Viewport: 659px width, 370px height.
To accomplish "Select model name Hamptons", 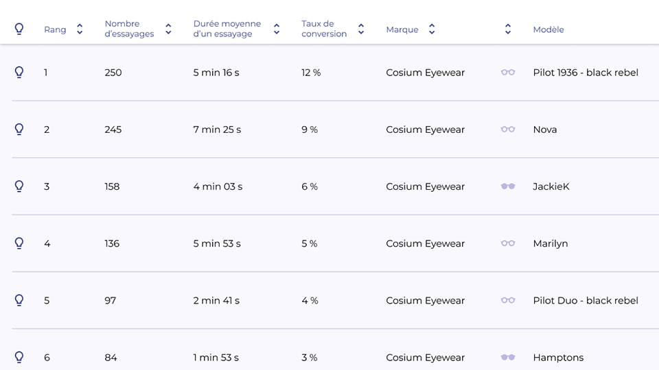I will [x=558, y=358].
